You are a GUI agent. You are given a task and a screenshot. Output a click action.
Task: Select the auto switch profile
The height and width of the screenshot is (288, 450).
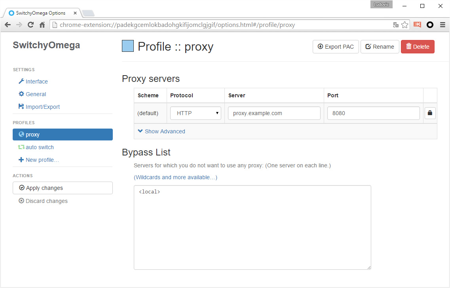click(36, 147)
